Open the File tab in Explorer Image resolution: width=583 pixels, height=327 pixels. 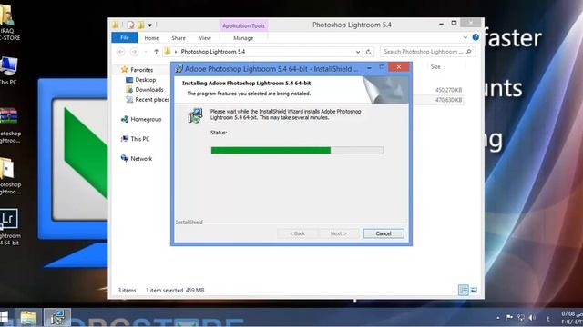(125, 38)
